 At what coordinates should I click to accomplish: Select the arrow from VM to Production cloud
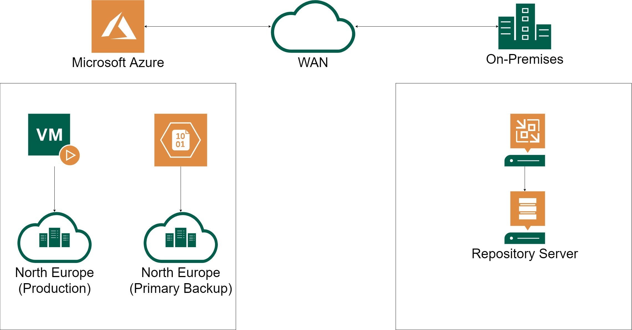tap(54, 189)
